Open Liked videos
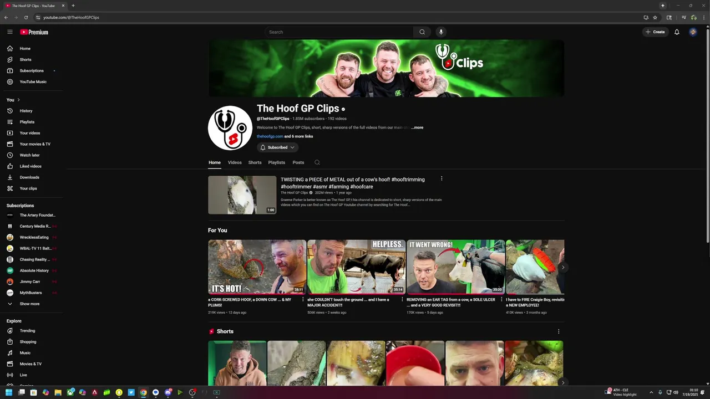Viewport: 710px width, 399px height. point(31,166)
